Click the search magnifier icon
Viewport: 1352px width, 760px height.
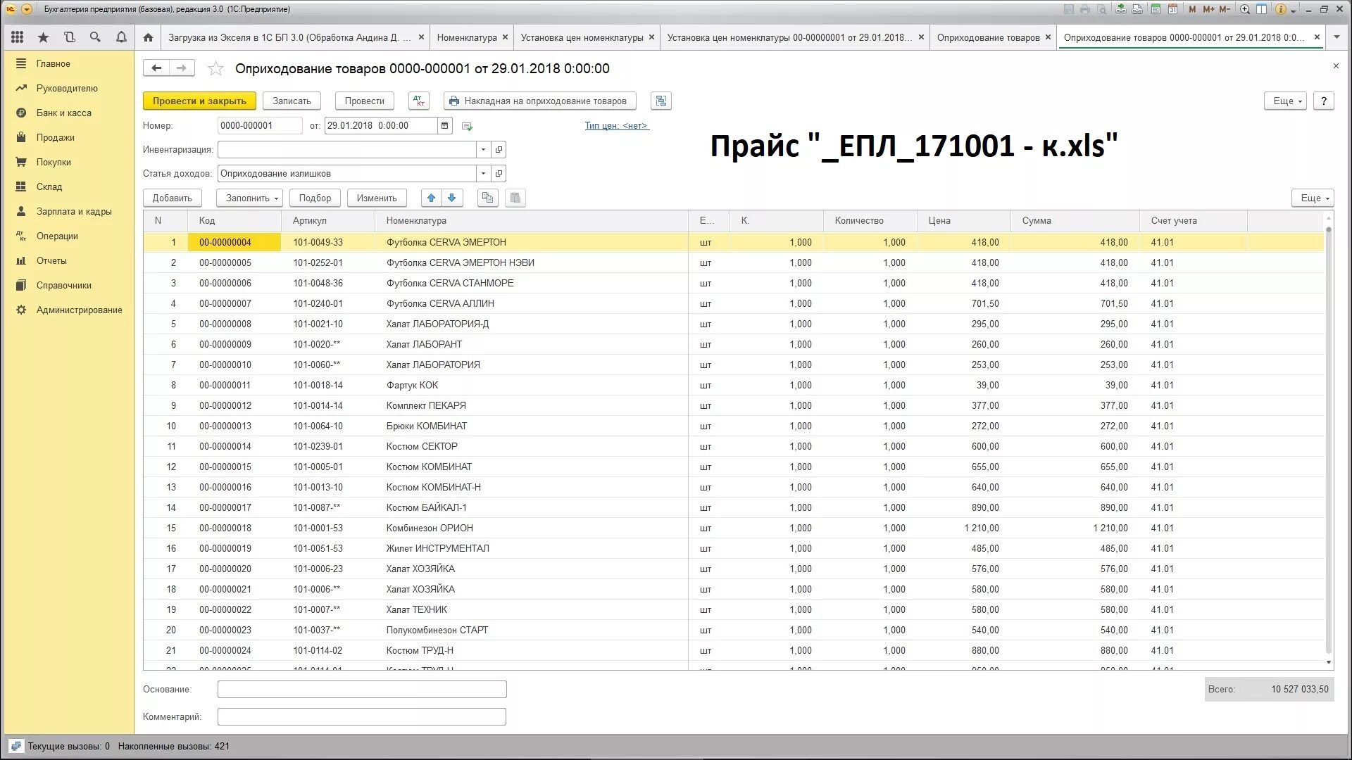point(95,37)
